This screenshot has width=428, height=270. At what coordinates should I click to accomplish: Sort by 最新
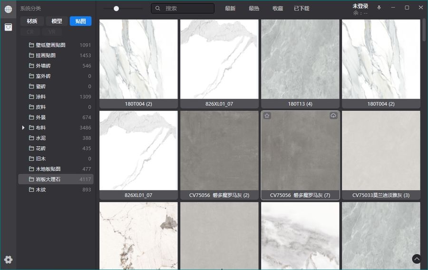pos(230,9)
